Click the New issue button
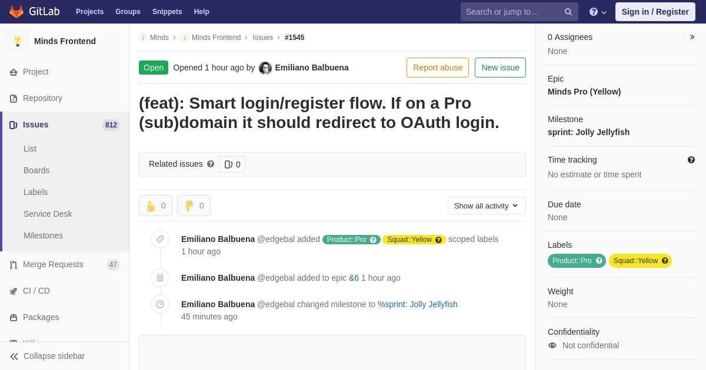This screenshot has height=370, width=706. point(500,68)
